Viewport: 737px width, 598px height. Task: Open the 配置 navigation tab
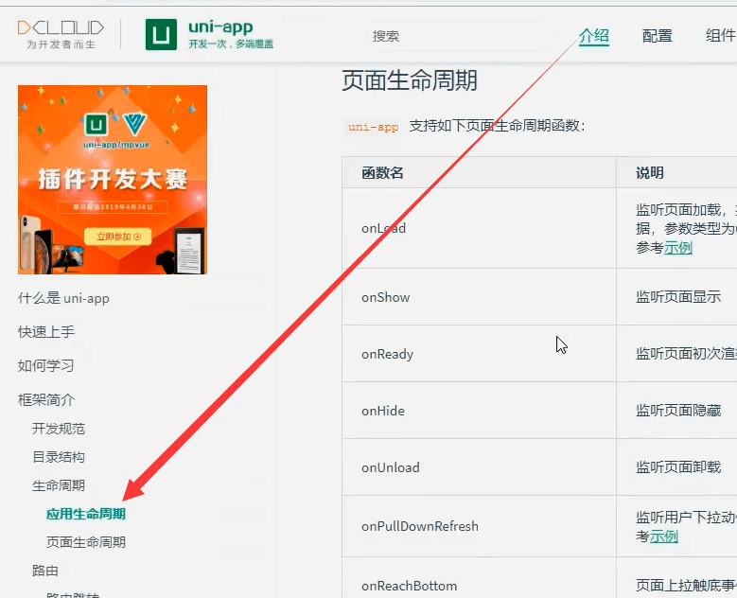point(658,36)
